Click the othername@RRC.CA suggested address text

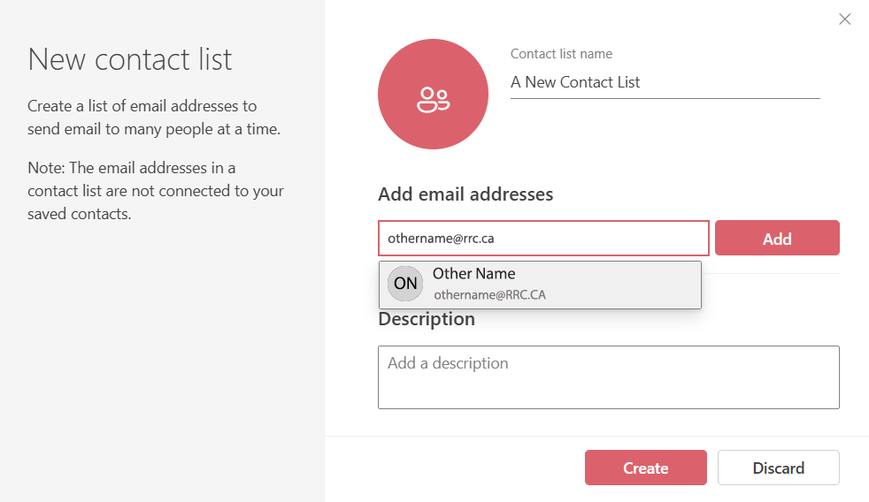point(489,295)
